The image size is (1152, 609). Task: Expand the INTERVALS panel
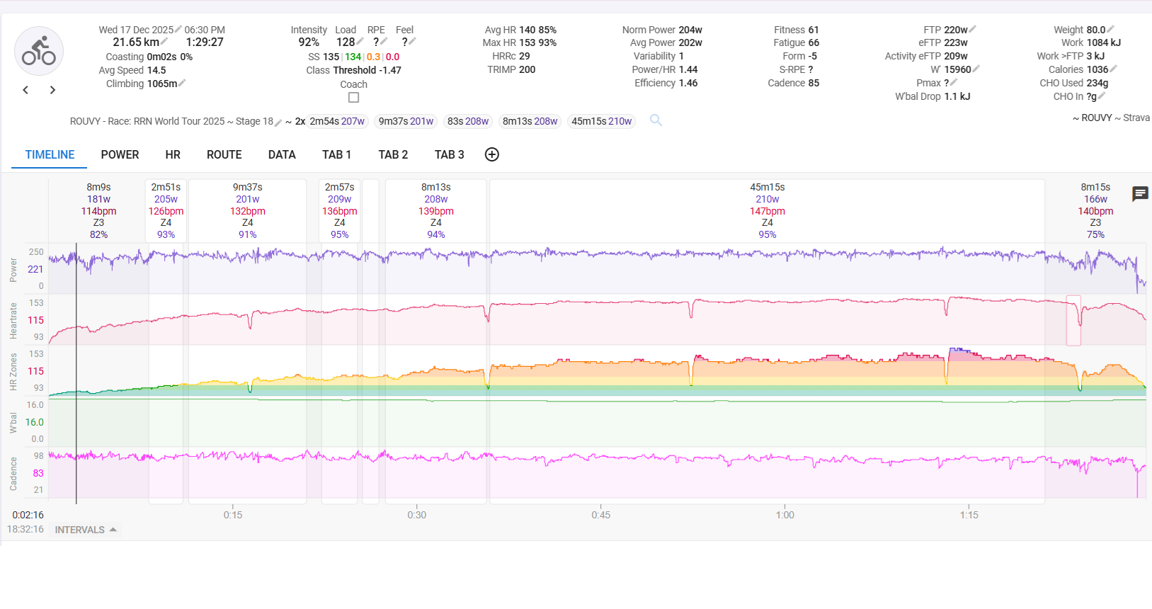pos(86,530)
